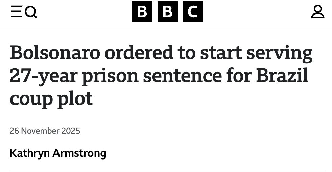332x172 pixels.
Task: Click "coup plot" in the headline
Action: 51,98
